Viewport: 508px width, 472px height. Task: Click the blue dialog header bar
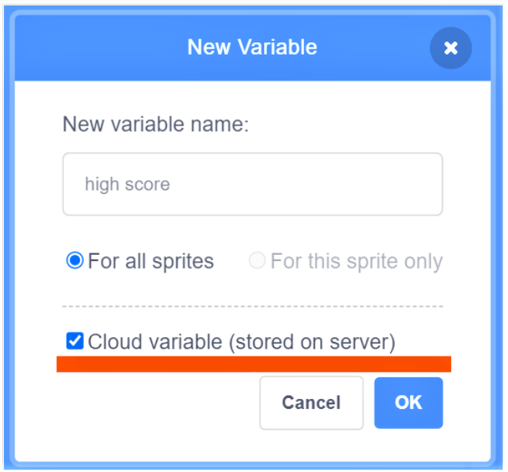point(115,47)
